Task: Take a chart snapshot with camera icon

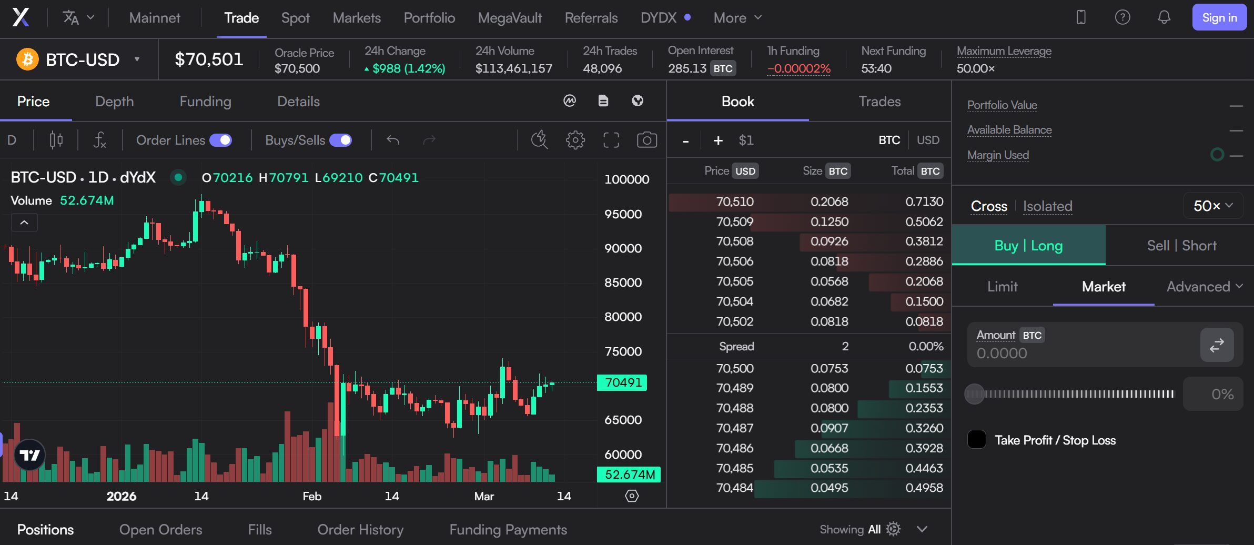Action: tap(646, 140)
